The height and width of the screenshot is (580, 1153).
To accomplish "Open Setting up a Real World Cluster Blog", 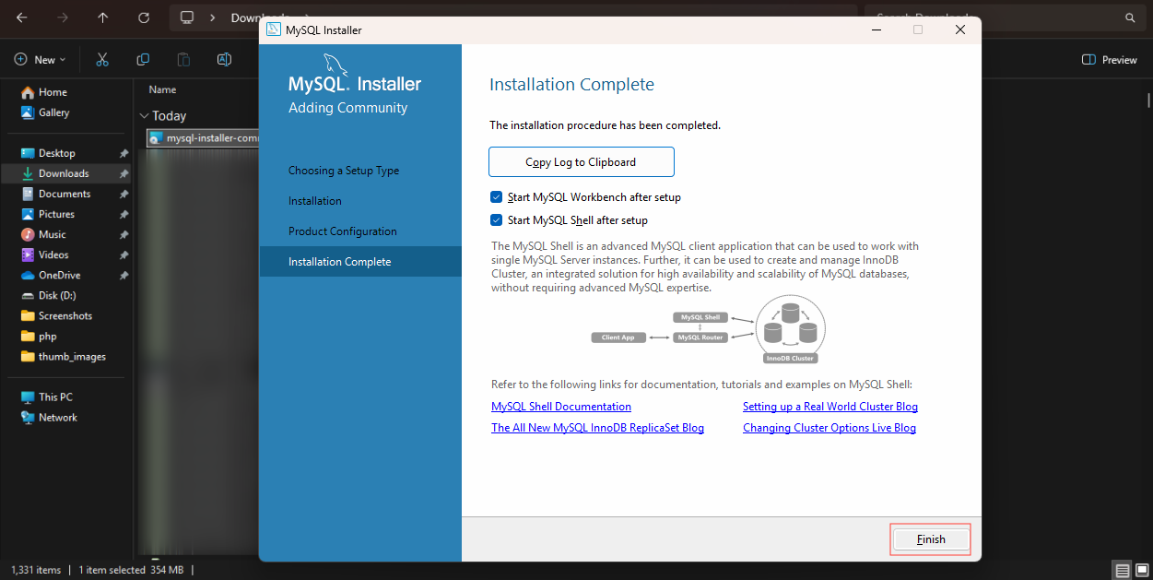I will coord(830,407).
